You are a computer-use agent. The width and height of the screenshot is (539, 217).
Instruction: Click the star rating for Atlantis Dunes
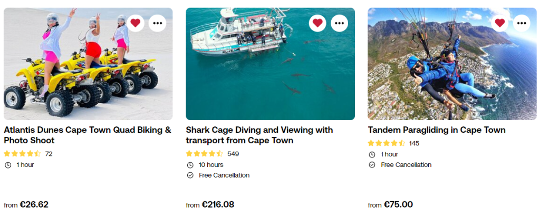coord(22,154)
